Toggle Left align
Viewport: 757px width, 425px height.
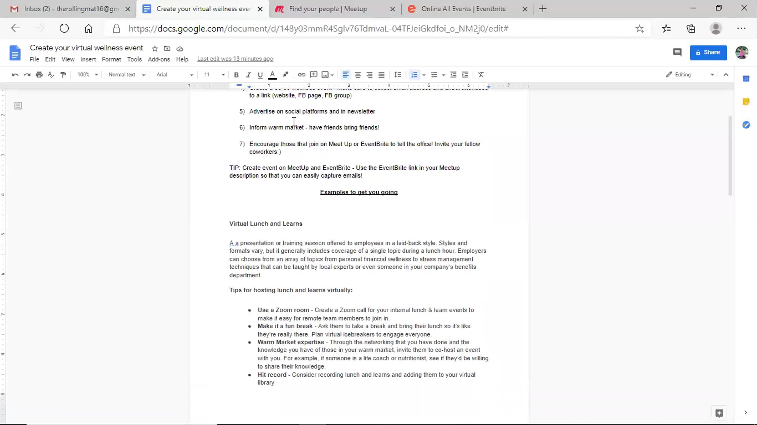click(345, 75)
